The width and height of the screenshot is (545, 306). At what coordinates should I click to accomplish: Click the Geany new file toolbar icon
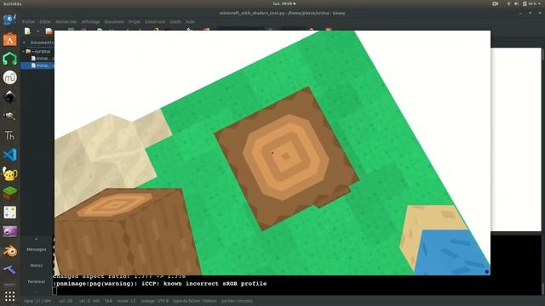pos(27,31)
